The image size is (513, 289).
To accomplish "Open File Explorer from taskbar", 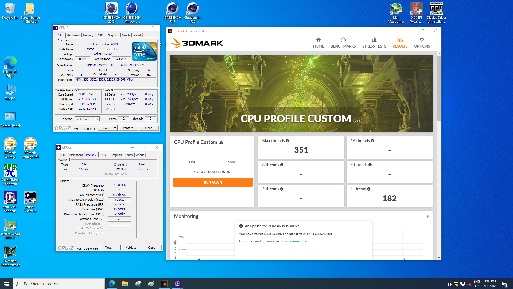I will pos(125,284).
